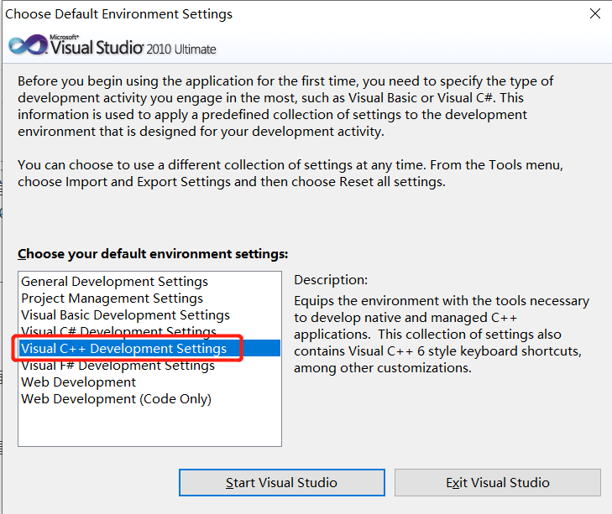The width and height of the screenshot is (612, 514).
Task: Click the Exit Visual Studio button
Action: [497, 483]
